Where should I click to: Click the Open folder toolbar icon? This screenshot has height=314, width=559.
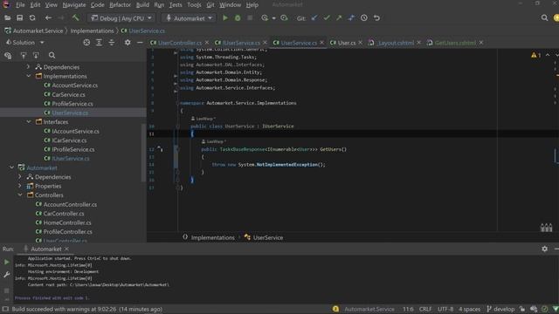click(7, 17)
